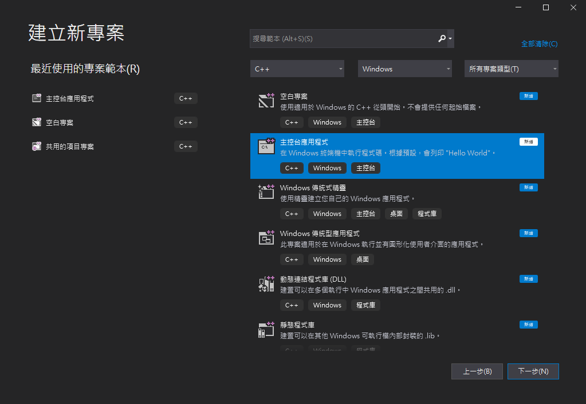Click the 下一步(N) button

[533, 371]
